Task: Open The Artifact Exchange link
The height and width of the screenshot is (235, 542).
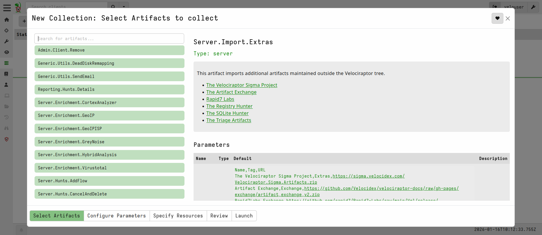Action: 231,92
